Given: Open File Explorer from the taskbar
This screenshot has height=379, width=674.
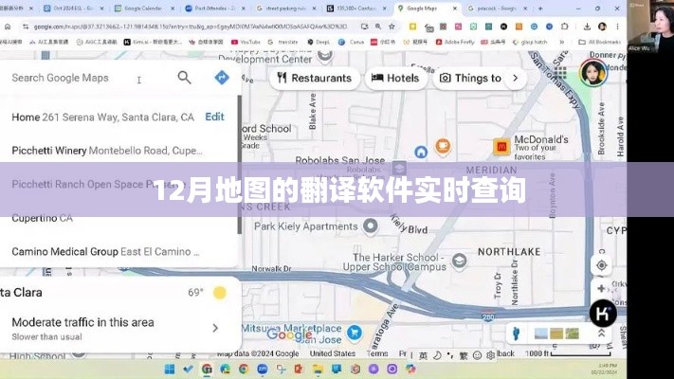Looking at the screenshot, I should pyautogui.click(x=318, y=370).
